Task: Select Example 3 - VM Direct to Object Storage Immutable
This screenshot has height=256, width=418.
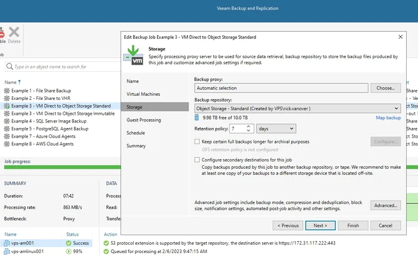Action: (x=63, y=114)
